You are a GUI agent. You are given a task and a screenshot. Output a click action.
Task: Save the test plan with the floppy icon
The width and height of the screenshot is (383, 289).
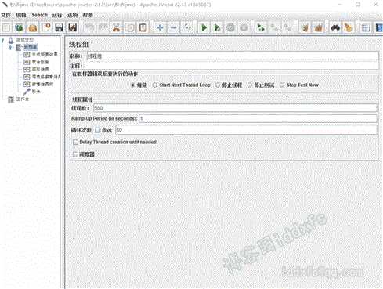[60, 27]
